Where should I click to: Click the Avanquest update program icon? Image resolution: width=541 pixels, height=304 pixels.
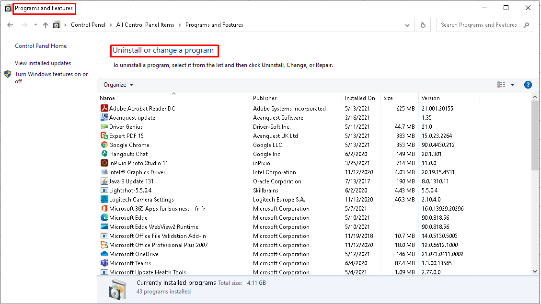pyautogui.click(x=104, y=118)
